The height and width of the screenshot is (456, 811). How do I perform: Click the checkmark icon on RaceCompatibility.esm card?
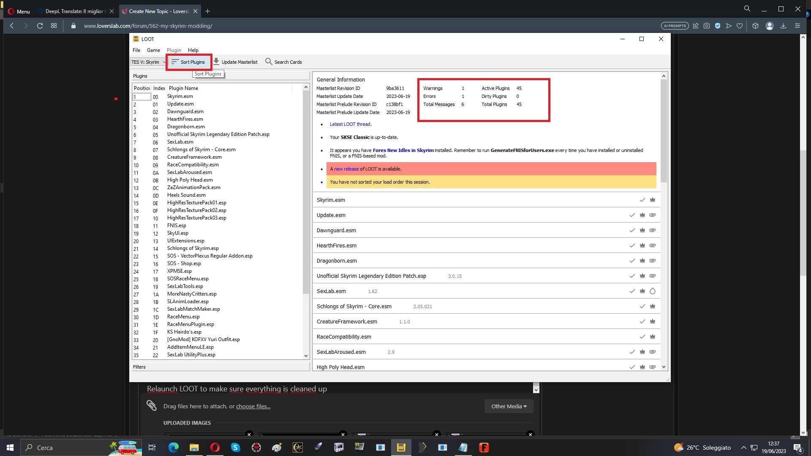642,337
